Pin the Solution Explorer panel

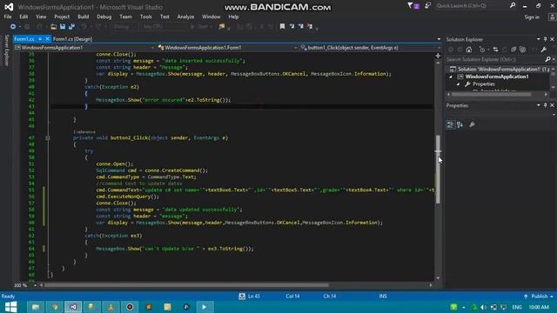pos(546,39)
